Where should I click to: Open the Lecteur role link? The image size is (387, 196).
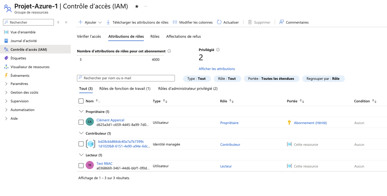coord(226,166)
